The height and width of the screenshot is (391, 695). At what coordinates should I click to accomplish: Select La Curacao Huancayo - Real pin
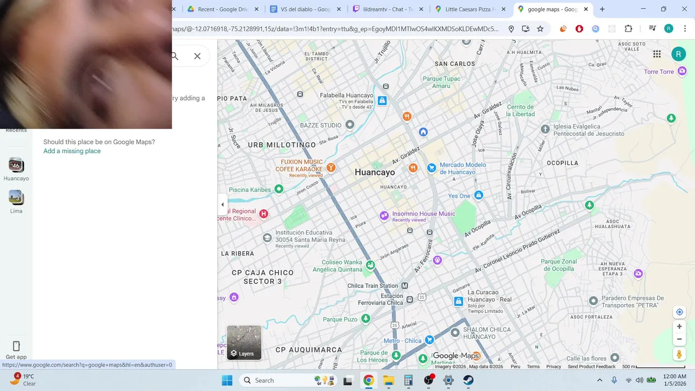(x=459, y=301)
